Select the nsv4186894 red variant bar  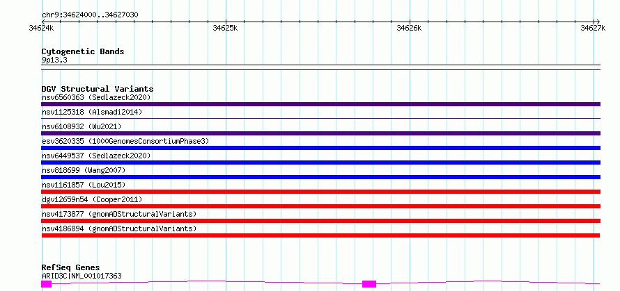(x=320, y=235)
